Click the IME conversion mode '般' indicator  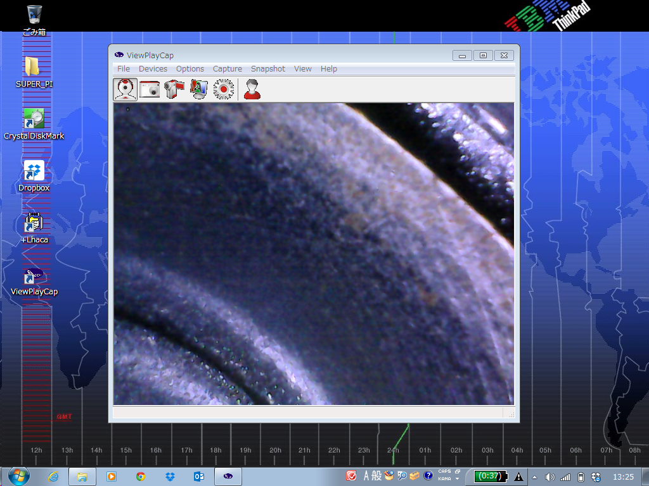(376, 476)
